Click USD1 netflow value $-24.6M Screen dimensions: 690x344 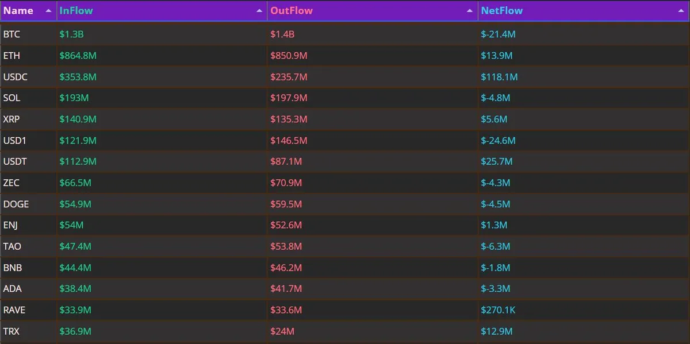[499, 141]
